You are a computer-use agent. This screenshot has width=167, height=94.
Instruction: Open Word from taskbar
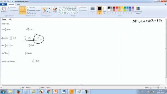[x=64, y=92]
